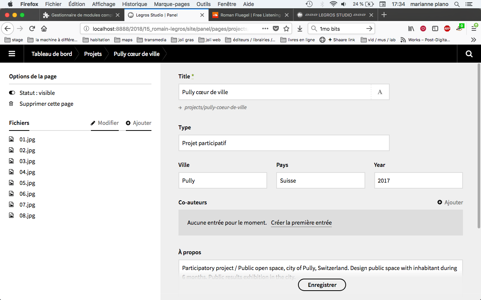
Task: Toggle the page status visible switch
Action: tap(12, 93)
